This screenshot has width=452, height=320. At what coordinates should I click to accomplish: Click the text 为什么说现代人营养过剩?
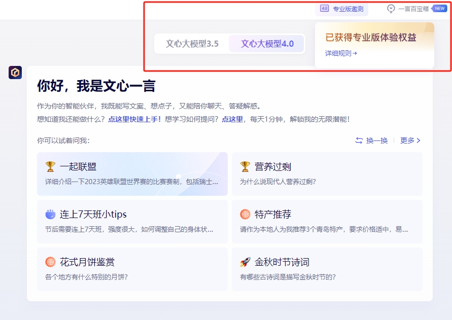[278, 182]
